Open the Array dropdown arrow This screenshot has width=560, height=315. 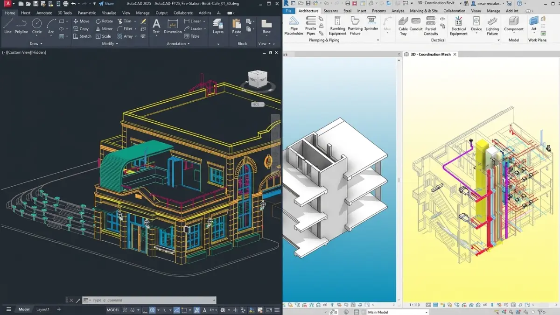(137, 36)
